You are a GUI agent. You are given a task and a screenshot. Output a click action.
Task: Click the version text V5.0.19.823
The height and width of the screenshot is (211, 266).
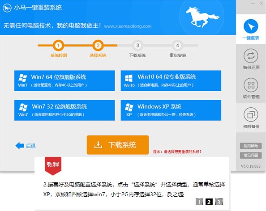pos(251,166)
